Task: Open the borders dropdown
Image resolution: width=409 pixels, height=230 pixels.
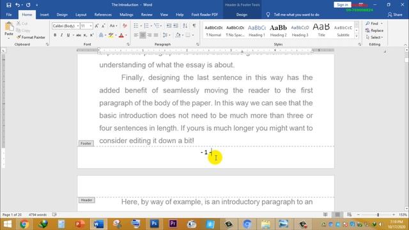Action: pyautogui.click(x=193, y=35)
